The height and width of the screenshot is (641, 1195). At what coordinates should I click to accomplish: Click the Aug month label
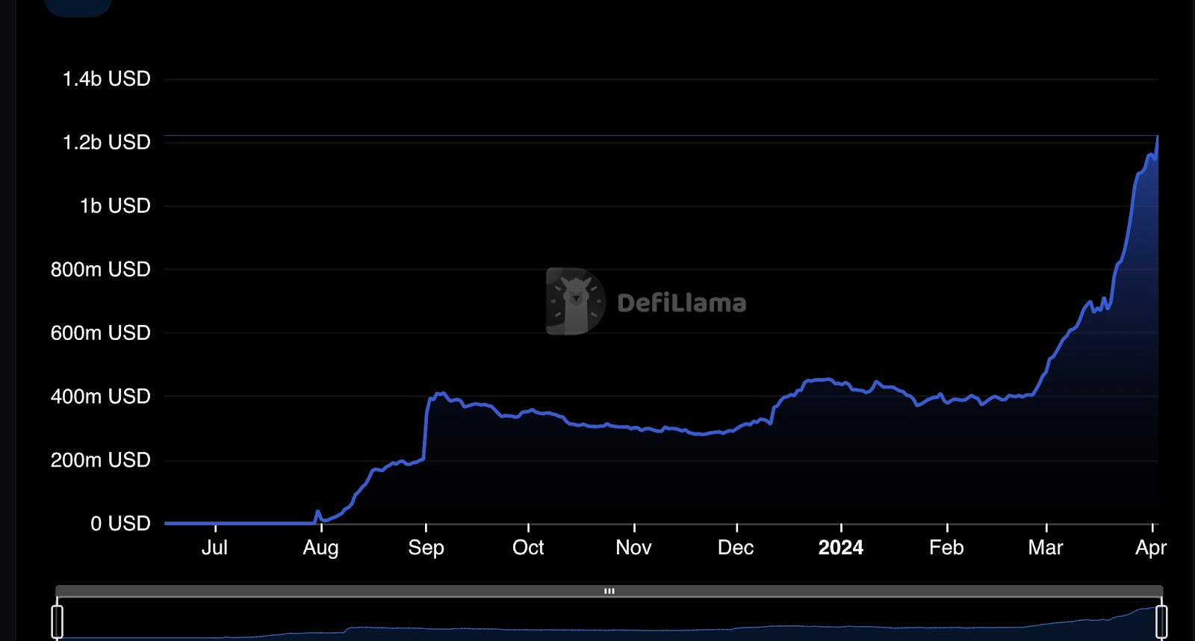coord(320,548)
